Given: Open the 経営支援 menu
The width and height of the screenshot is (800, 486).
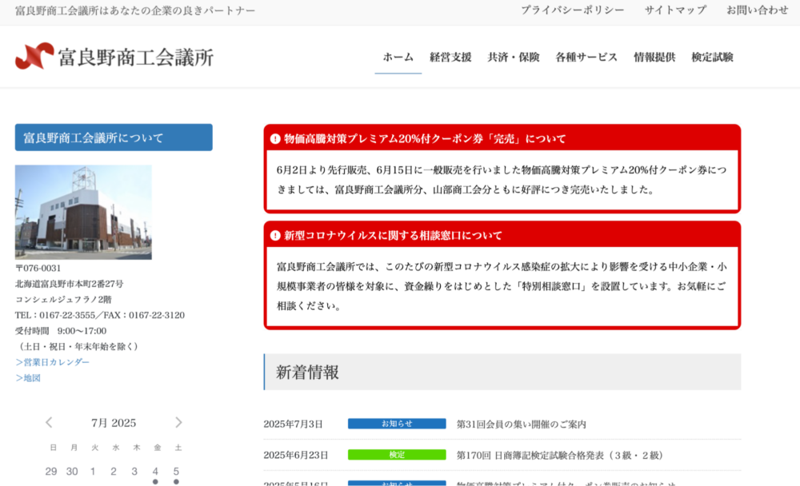Looking at the screenshot, I should pyautogui.click(x=450, y=58).
